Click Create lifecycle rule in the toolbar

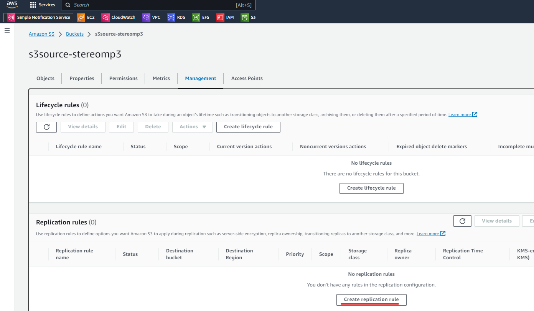click(248, 127)
